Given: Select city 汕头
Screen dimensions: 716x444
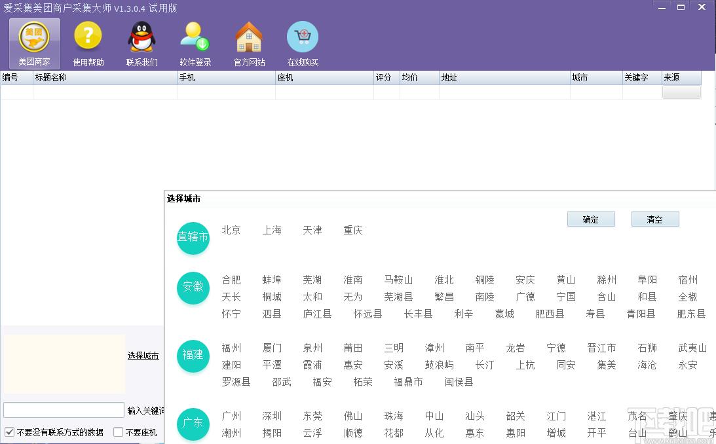Looking at the screenshot, I should [x=475, y=416].
